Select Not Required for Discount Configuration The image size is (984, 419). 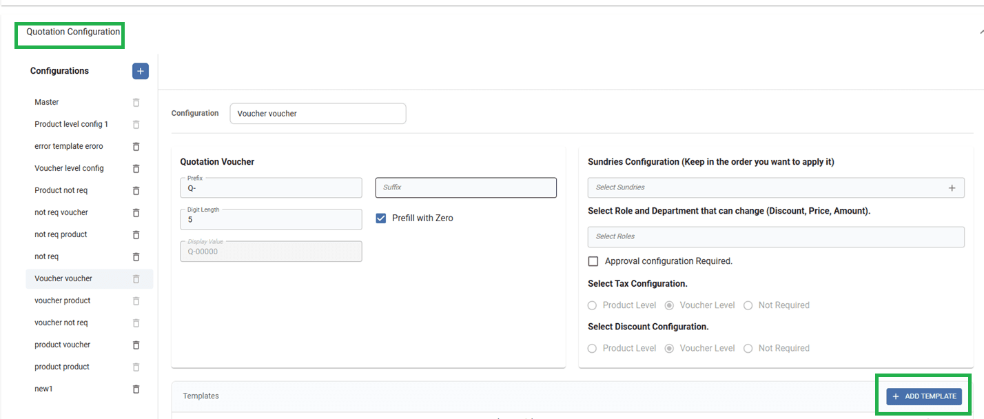(x=748, y=349)
